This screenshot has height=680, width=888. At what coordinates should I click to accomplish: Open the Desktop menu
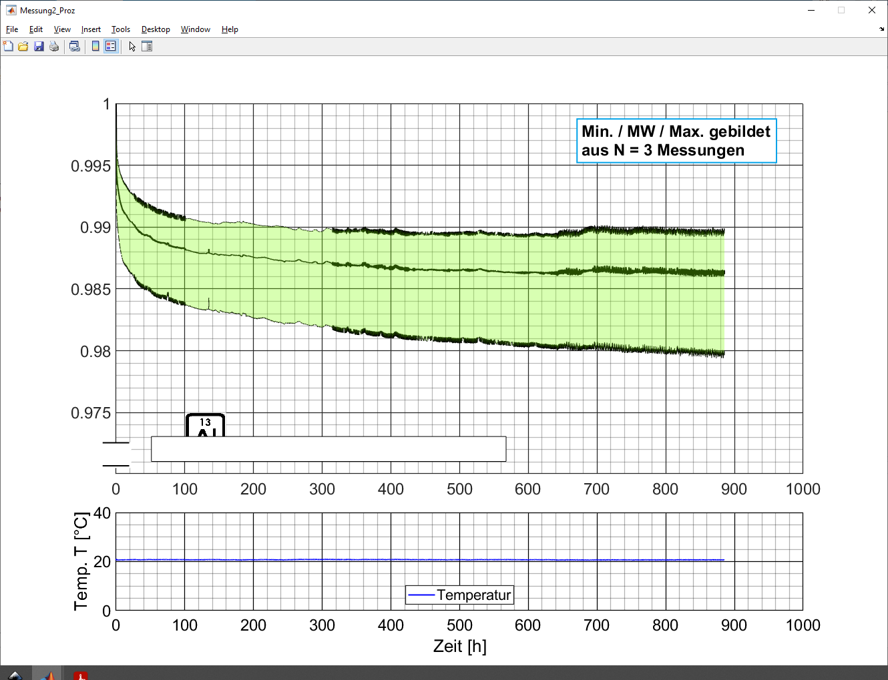[x=156, y=29]
